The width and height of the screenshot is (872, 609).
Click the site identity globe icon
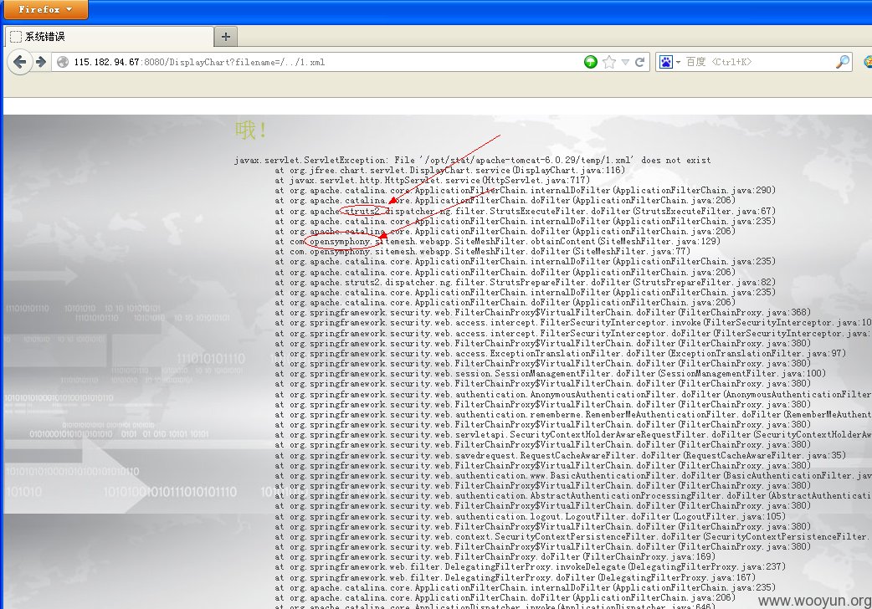tap(63, 62)
